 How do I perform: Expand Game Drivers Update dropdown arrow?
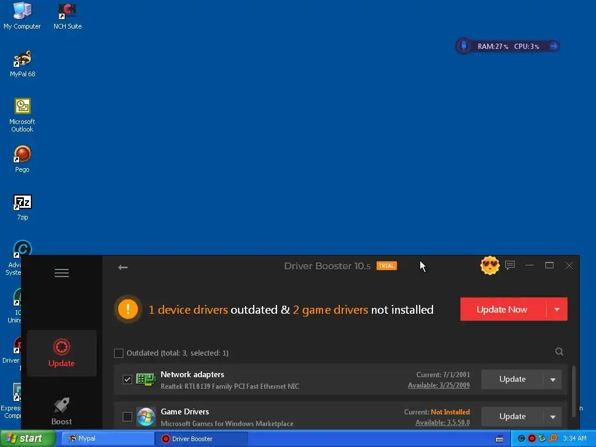coord(553,417)
